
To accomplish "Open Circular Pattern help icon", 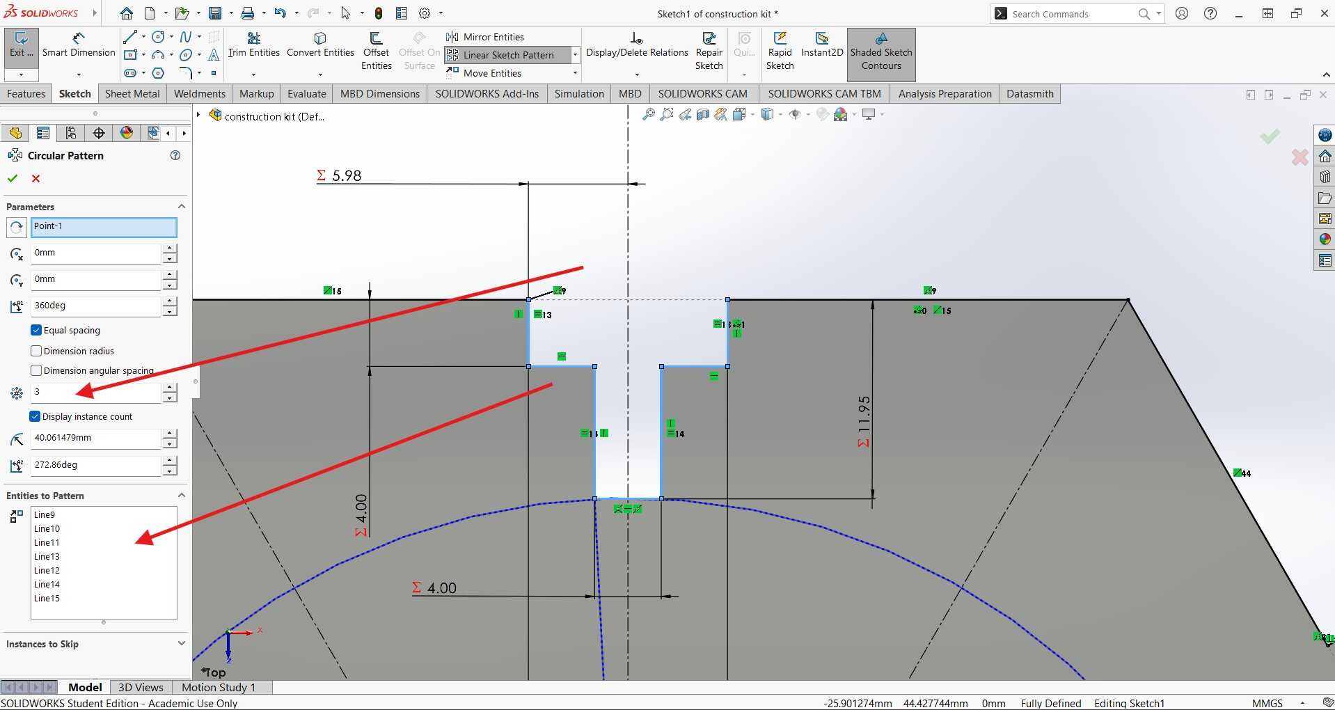I will click(x=175, y=155).
